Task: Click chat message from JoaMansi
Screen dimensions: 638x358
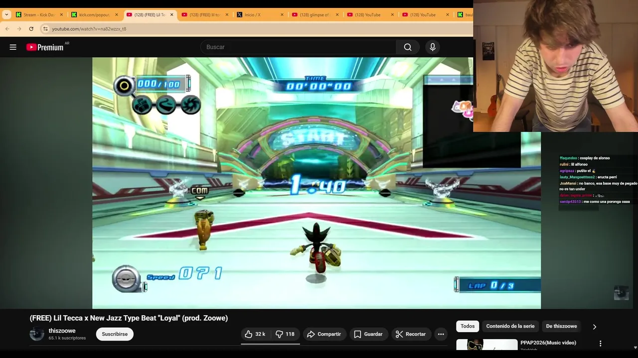Action: click(598, 186)
